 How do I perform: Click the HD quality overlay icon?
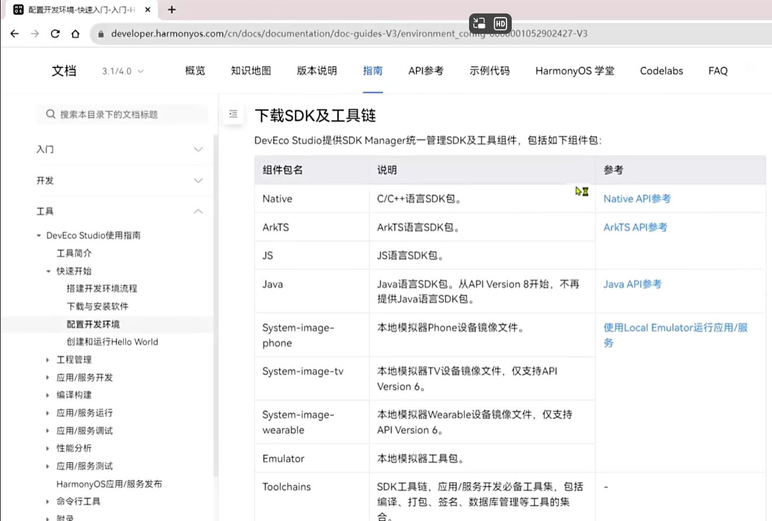[500, 23]
